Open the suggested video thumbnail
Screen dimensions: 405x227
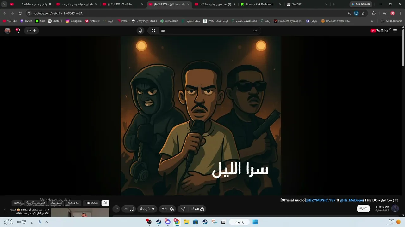[x=80, y=212]
